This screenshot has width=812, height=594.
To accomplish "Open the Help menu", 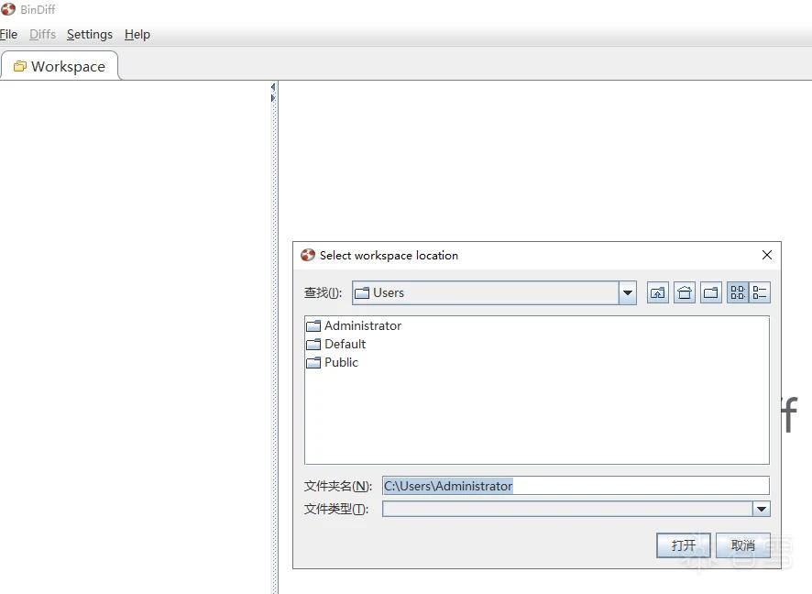I will [x=137, y=34].
